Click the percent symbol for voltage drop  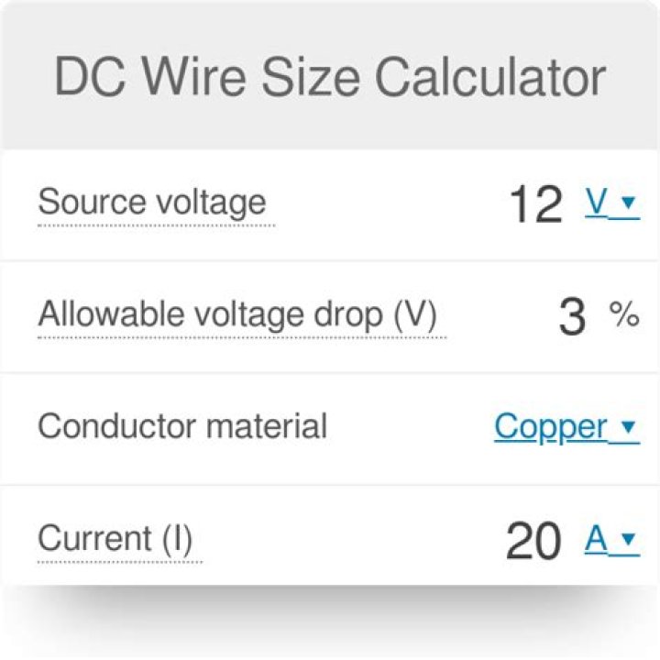[x=623, y=316]
